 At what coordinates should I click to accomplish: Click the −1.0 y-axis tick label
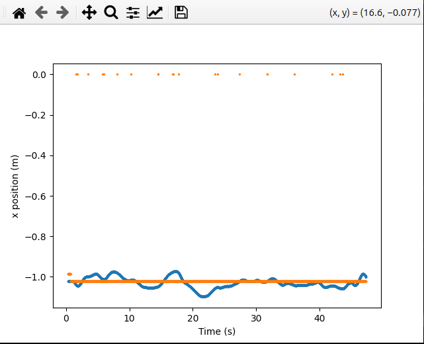[36, 277]
